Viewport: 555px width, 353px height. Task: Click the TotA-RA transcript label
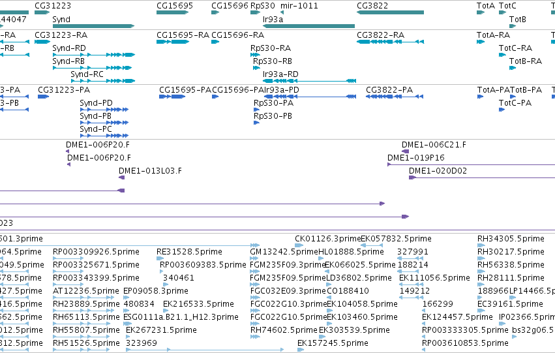(x=494, y=35)
